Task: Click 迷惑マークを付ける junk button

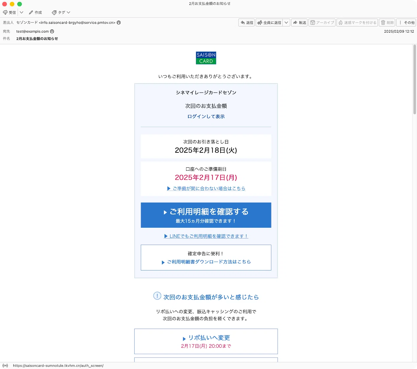Action: point(357,23)
